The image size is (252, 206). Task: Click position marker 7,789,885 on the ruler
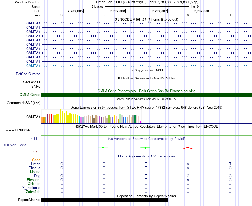point(75,11)
